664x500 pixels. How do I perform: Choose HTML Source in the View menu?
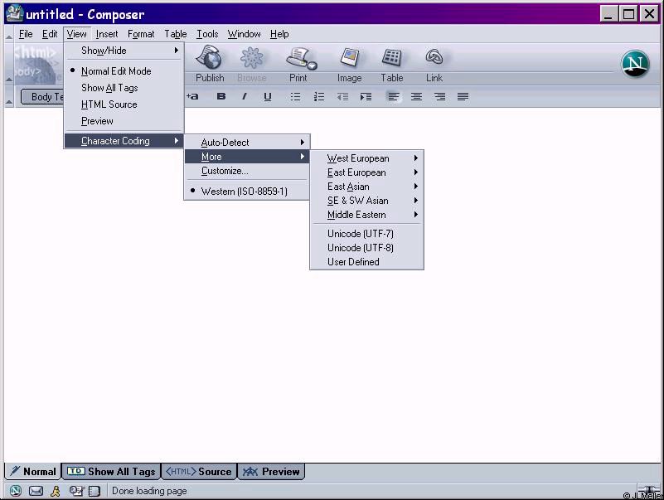click(124, 104)
